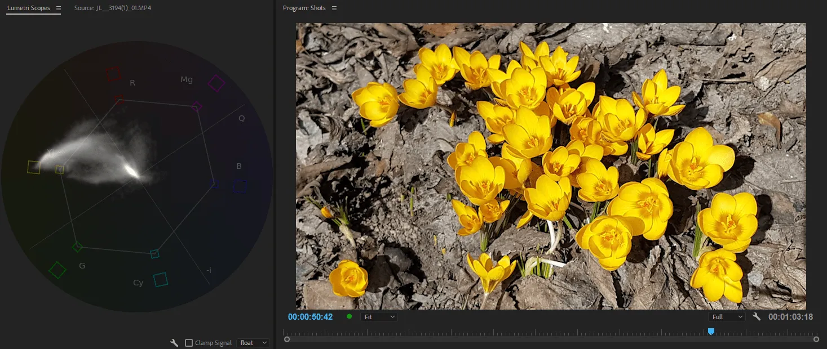The image size is (827, 349).
Task: Click the Lumetri Scopes wrench settings icon
Action: [x=174, y=343]
